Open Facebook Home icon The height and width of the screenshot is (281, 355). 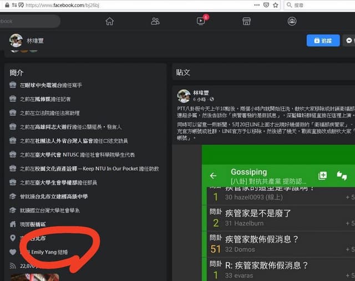coord(110,22)
